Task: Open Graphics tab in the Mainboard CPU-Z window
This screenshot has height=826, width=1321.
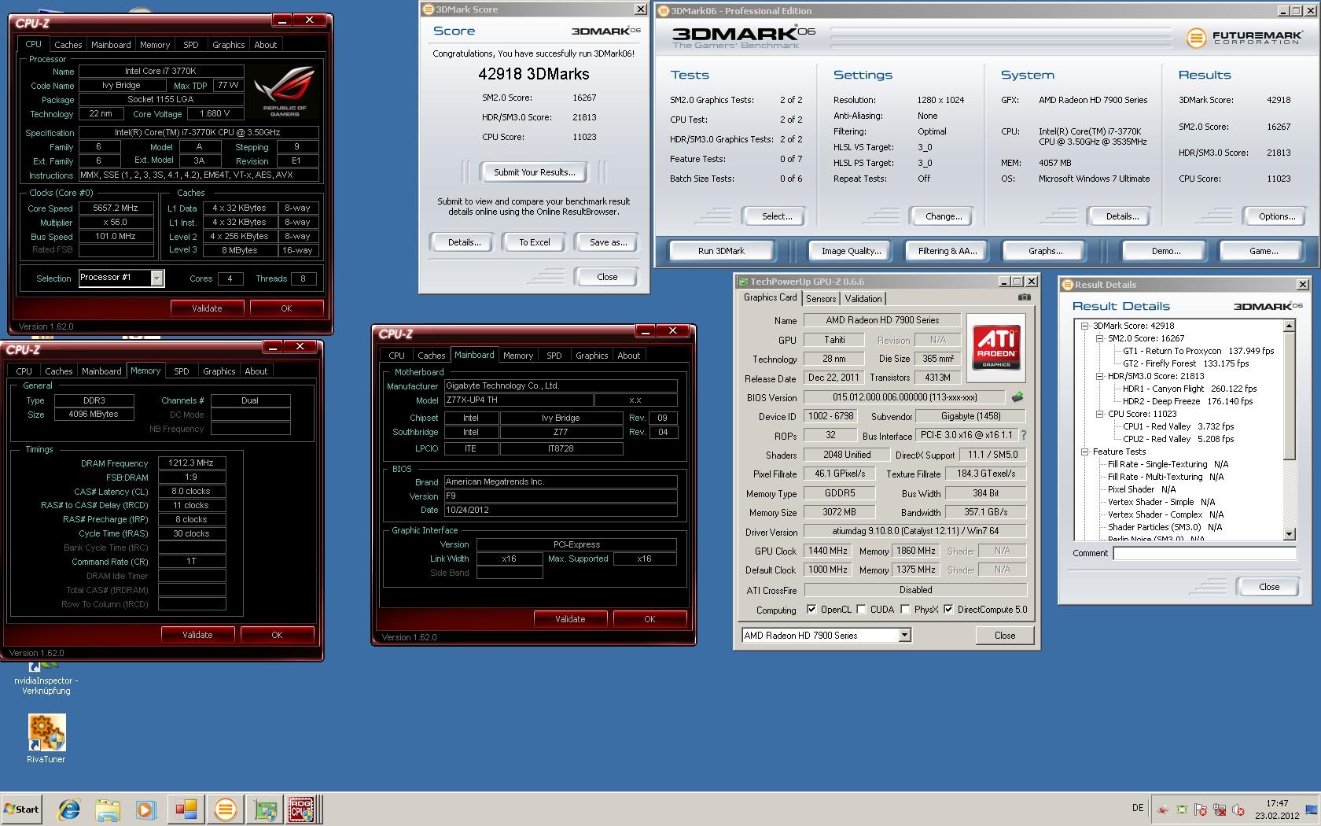Action: (x=591, y=356)
